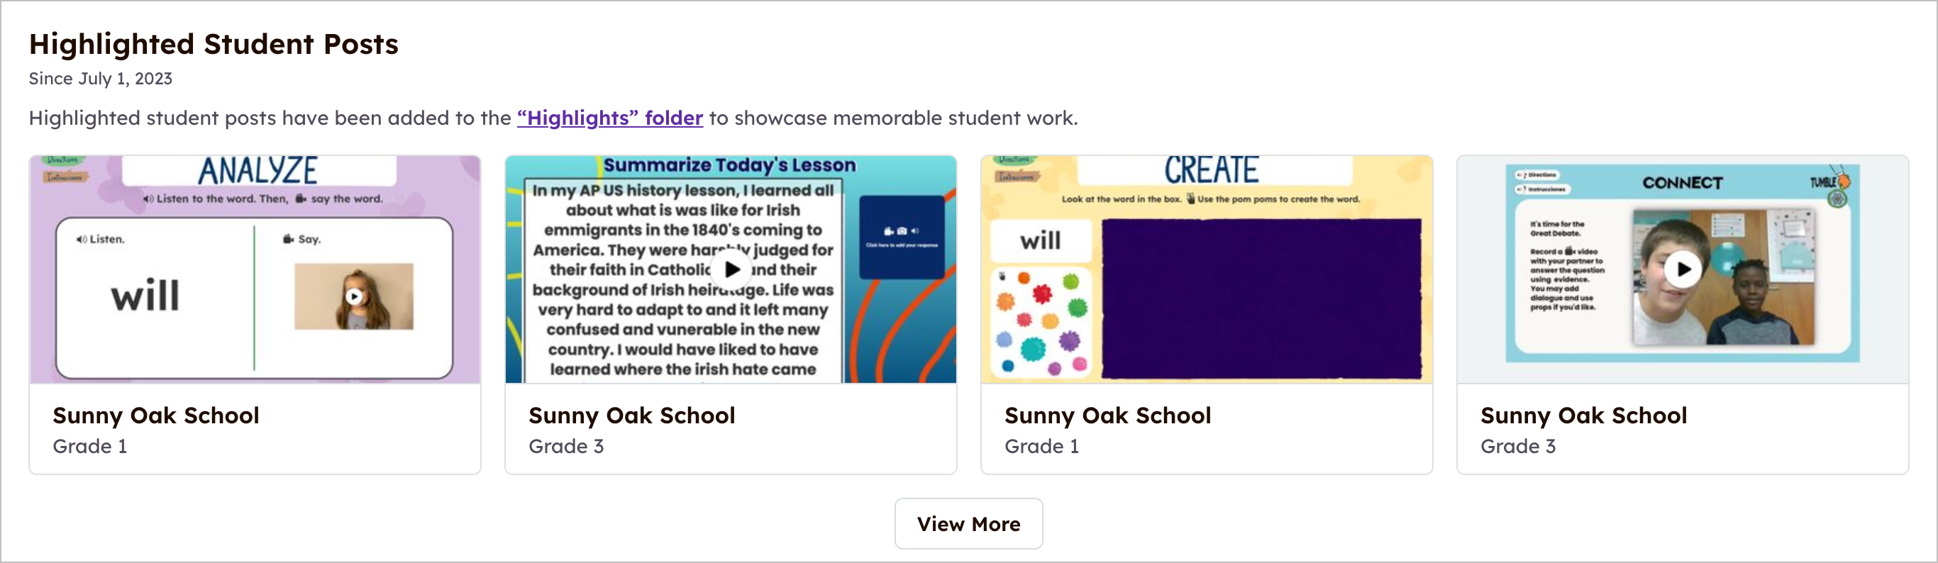Click the colorful pom poms in CREATE post
Image resolution: width=1938 pixels, height=563 pixels.
pyautogui.click(x=1041, y=322)
